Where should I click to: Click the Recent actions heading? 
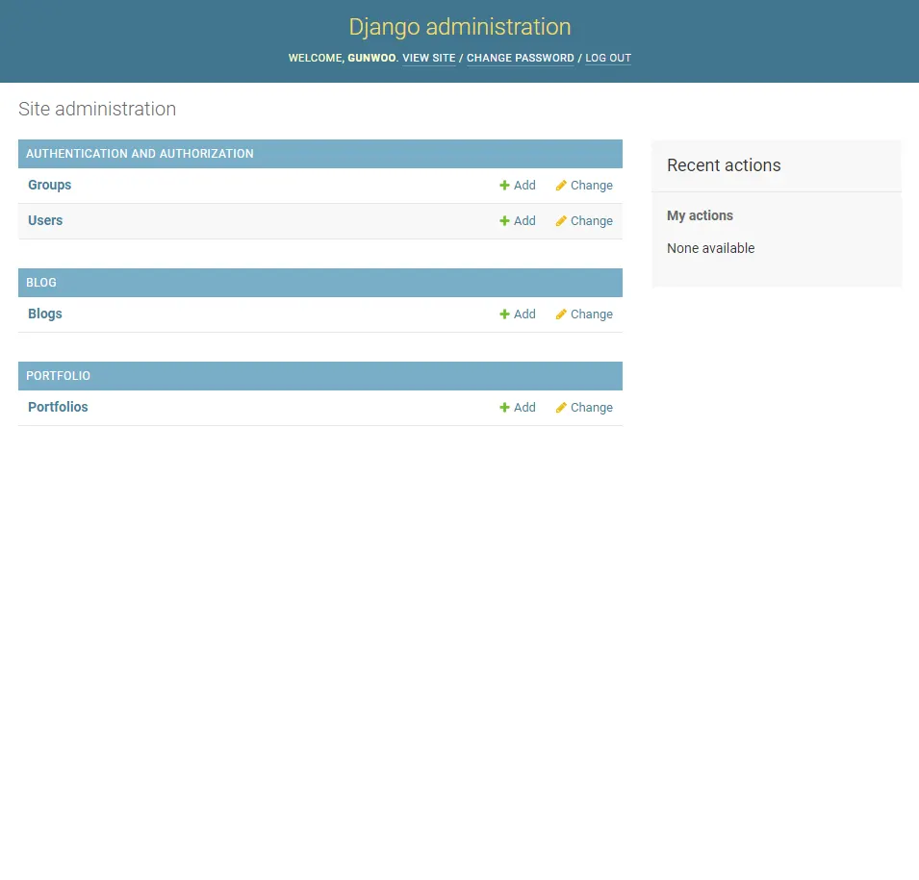coord(724,165)
